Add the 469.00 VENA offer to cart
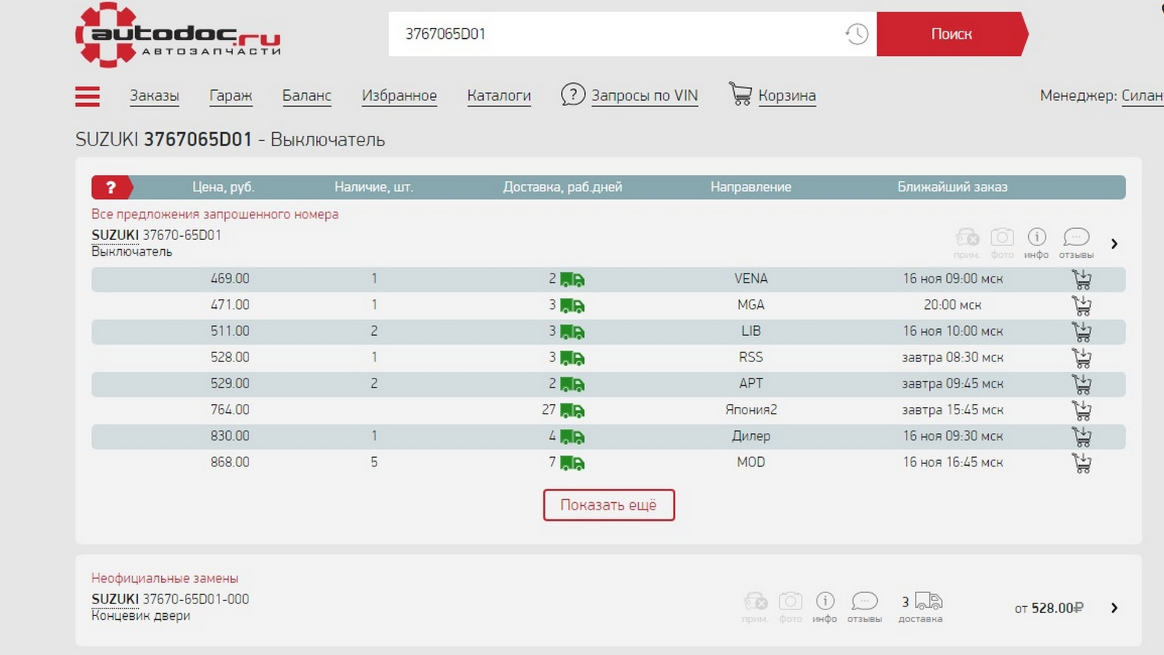Image resolution: width=1164 pixels, height=655 pixels. coord(1082,279)
